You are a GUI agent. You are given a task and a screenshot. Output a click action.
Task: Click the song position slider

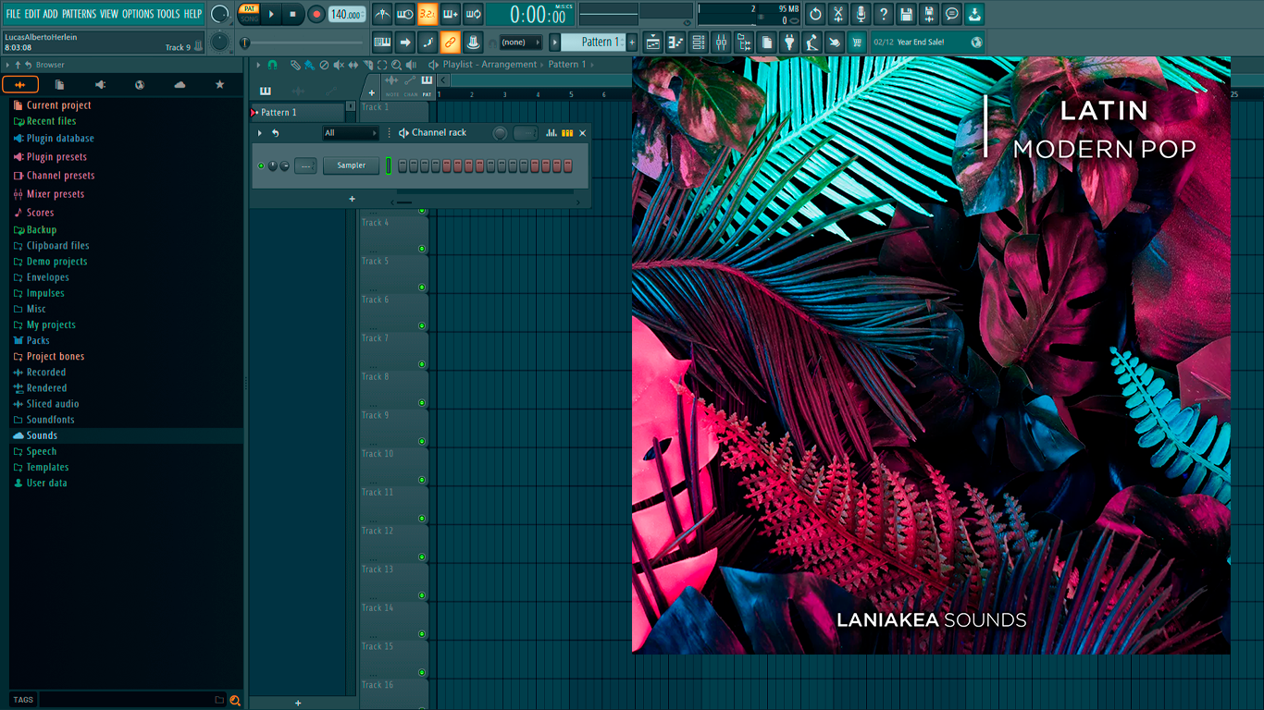[302, 43]
